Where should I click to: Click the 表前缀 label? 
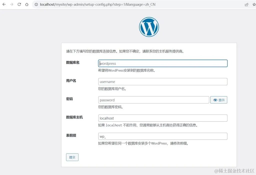coord(71,135)
